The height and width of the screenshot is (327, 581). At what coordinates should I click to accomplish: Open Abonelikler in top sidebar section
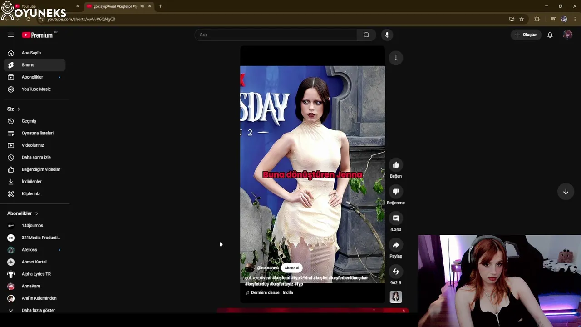34,77
